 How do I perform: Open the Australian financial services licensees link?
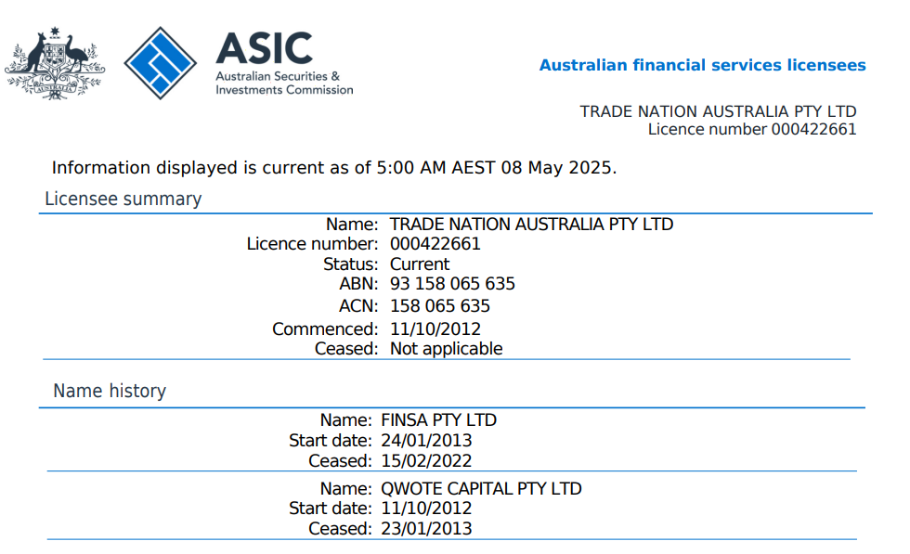pyautogui.click(x=702, y=65)
